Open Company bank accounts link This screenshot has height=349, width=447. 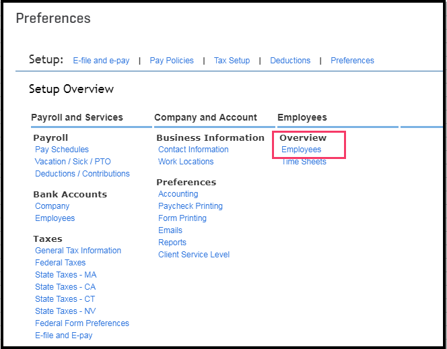pos(52,206)
